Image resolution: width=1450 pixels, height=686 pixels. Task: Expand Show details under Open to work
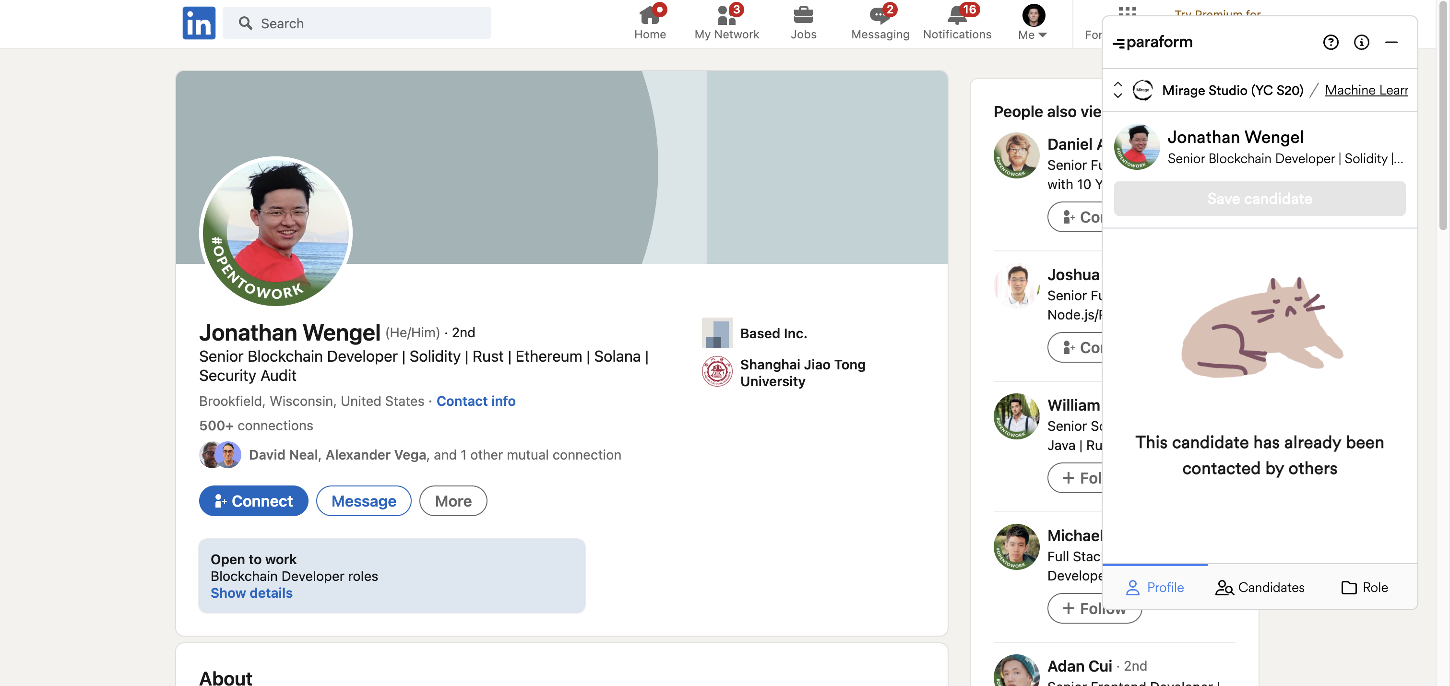click(x=251, y=592)
